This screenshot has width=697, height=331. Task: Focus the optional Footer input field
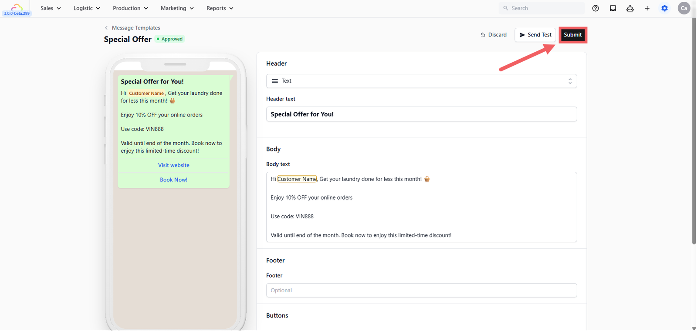(421, 291)
